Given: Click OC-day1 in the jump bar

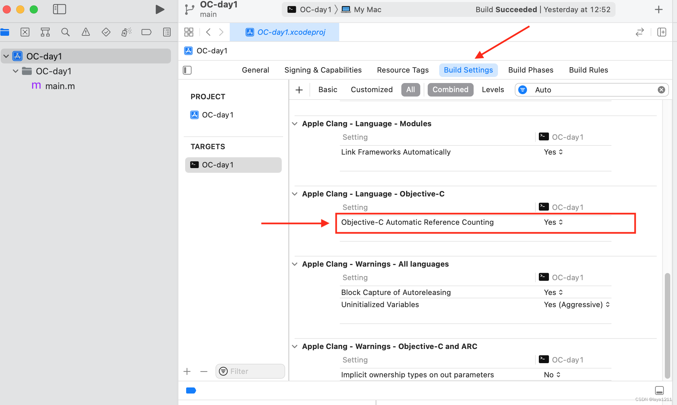Looking at the screenshot, I should 206,51.
